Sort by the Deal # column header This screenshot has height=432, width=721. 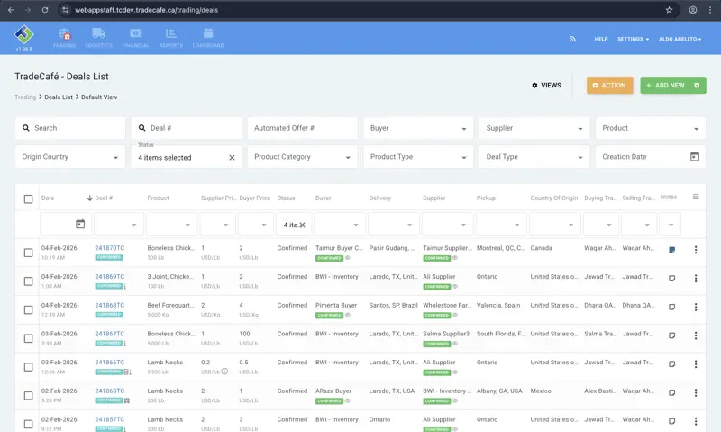[104, 198]
